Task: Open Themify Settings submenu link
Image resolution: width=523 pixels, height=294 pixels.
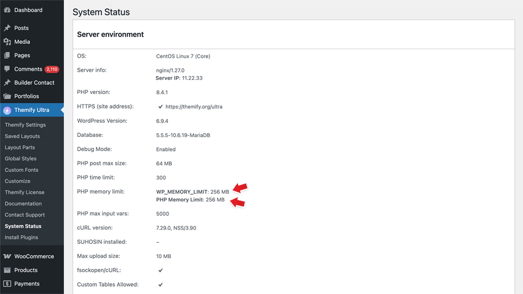Action: pyautogui.click(x=25, y=125)
